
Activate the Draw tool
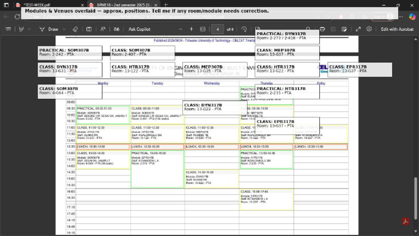49,29
